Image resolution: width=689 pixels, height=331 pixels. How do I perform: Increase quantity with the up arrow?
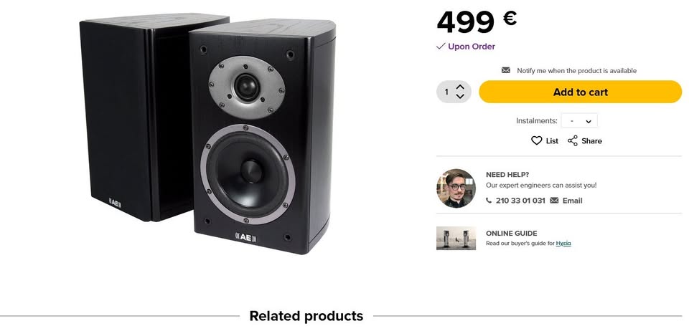[460, 87]
